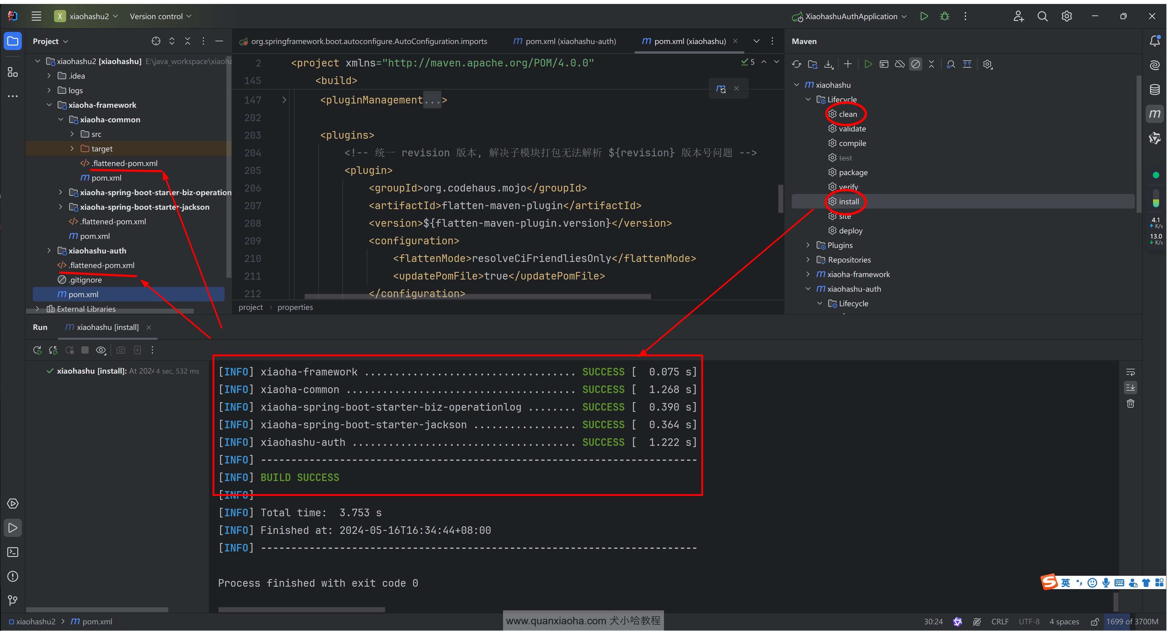1167x631 pixels.
Task: Run the install lifecycle goal
Action: (x=849, y=202)
